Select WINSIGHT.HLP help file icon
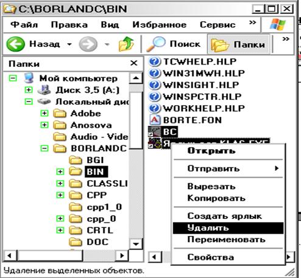This screenshot has width=301, height=278. coord(154,85)
